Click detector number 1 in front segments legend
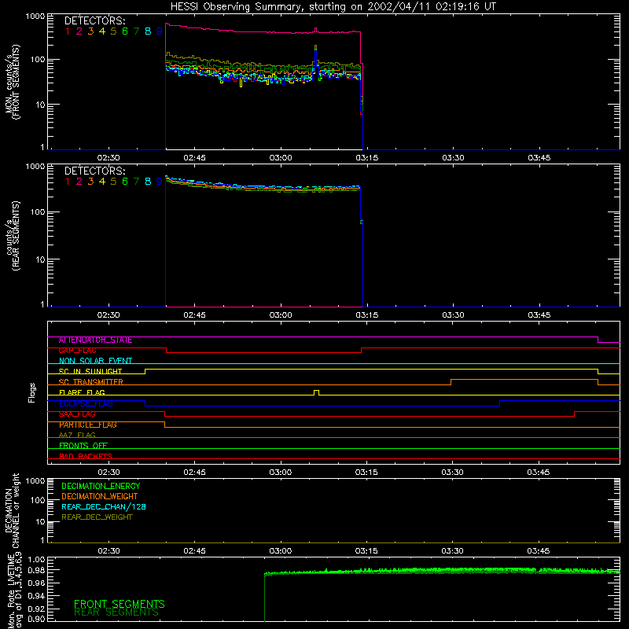 tap(68, 31)
